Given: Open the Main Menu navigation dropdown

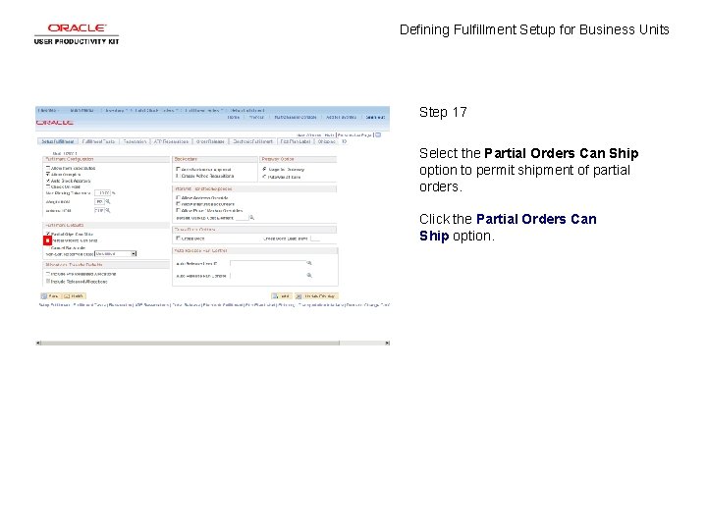Looking at the screenshot, I should coord(82,110).
